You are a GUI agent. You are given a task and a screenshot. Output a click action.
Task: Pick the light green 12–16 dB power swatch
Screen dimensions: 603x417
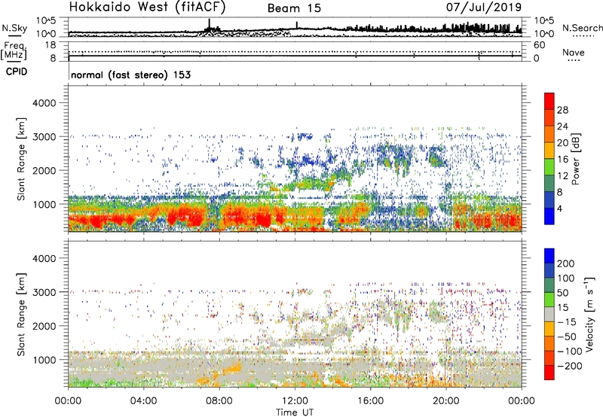549,167
